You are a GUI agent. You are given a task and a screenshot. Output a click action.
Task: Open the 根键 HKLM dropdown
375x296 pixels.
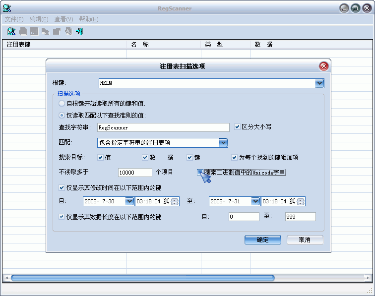coord(319,83)
